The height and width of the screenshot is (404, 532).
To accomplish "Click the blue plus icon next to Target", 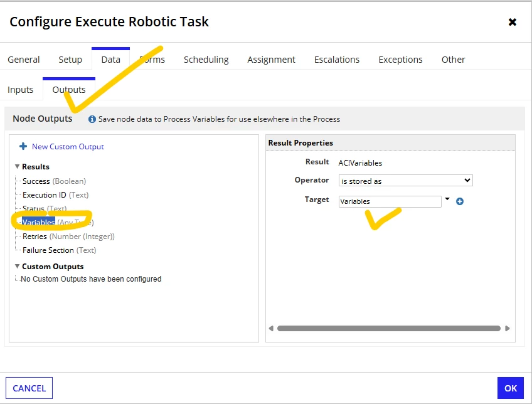I will tap(460, 201).
